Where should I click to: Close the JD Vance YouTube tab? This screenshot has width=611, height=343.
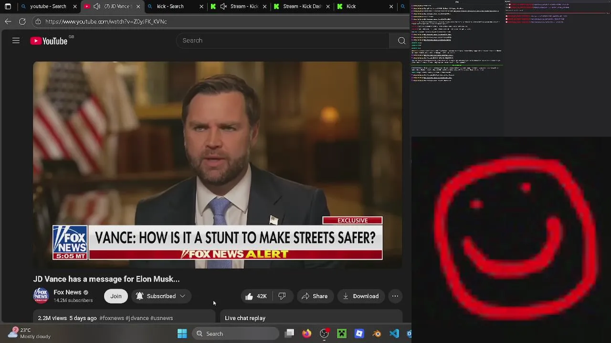click(138, 6)
